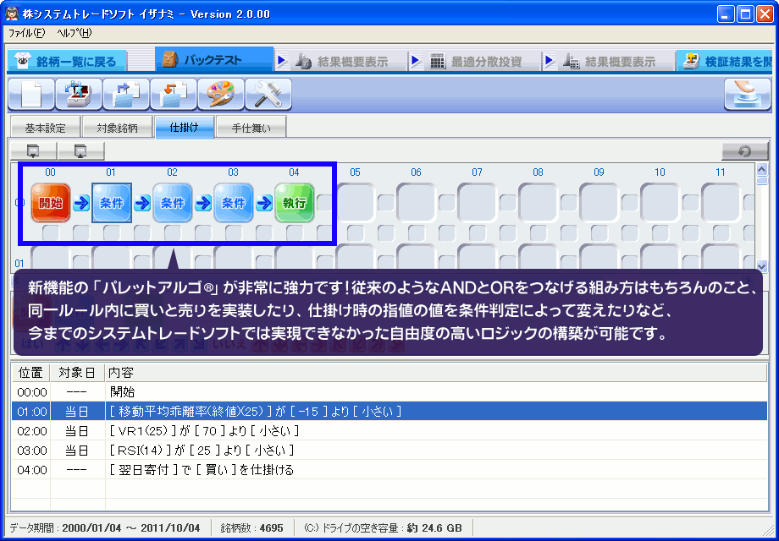Click the 銘柄数 : 4695 status entry
The height and width of the screenshot is (541, 779).
pyautogui.click(x=252, y=527)
